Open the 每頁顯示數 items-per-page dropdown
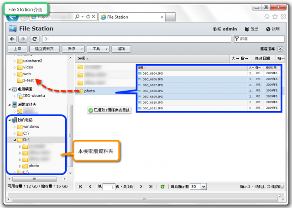Image resolution: width=292 pixels, height=208 pixels. point(204,187)
